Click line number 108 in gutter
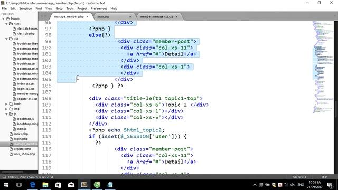This screenshot has height=190, width=338. pyautogui.click(x=47, y=99)
